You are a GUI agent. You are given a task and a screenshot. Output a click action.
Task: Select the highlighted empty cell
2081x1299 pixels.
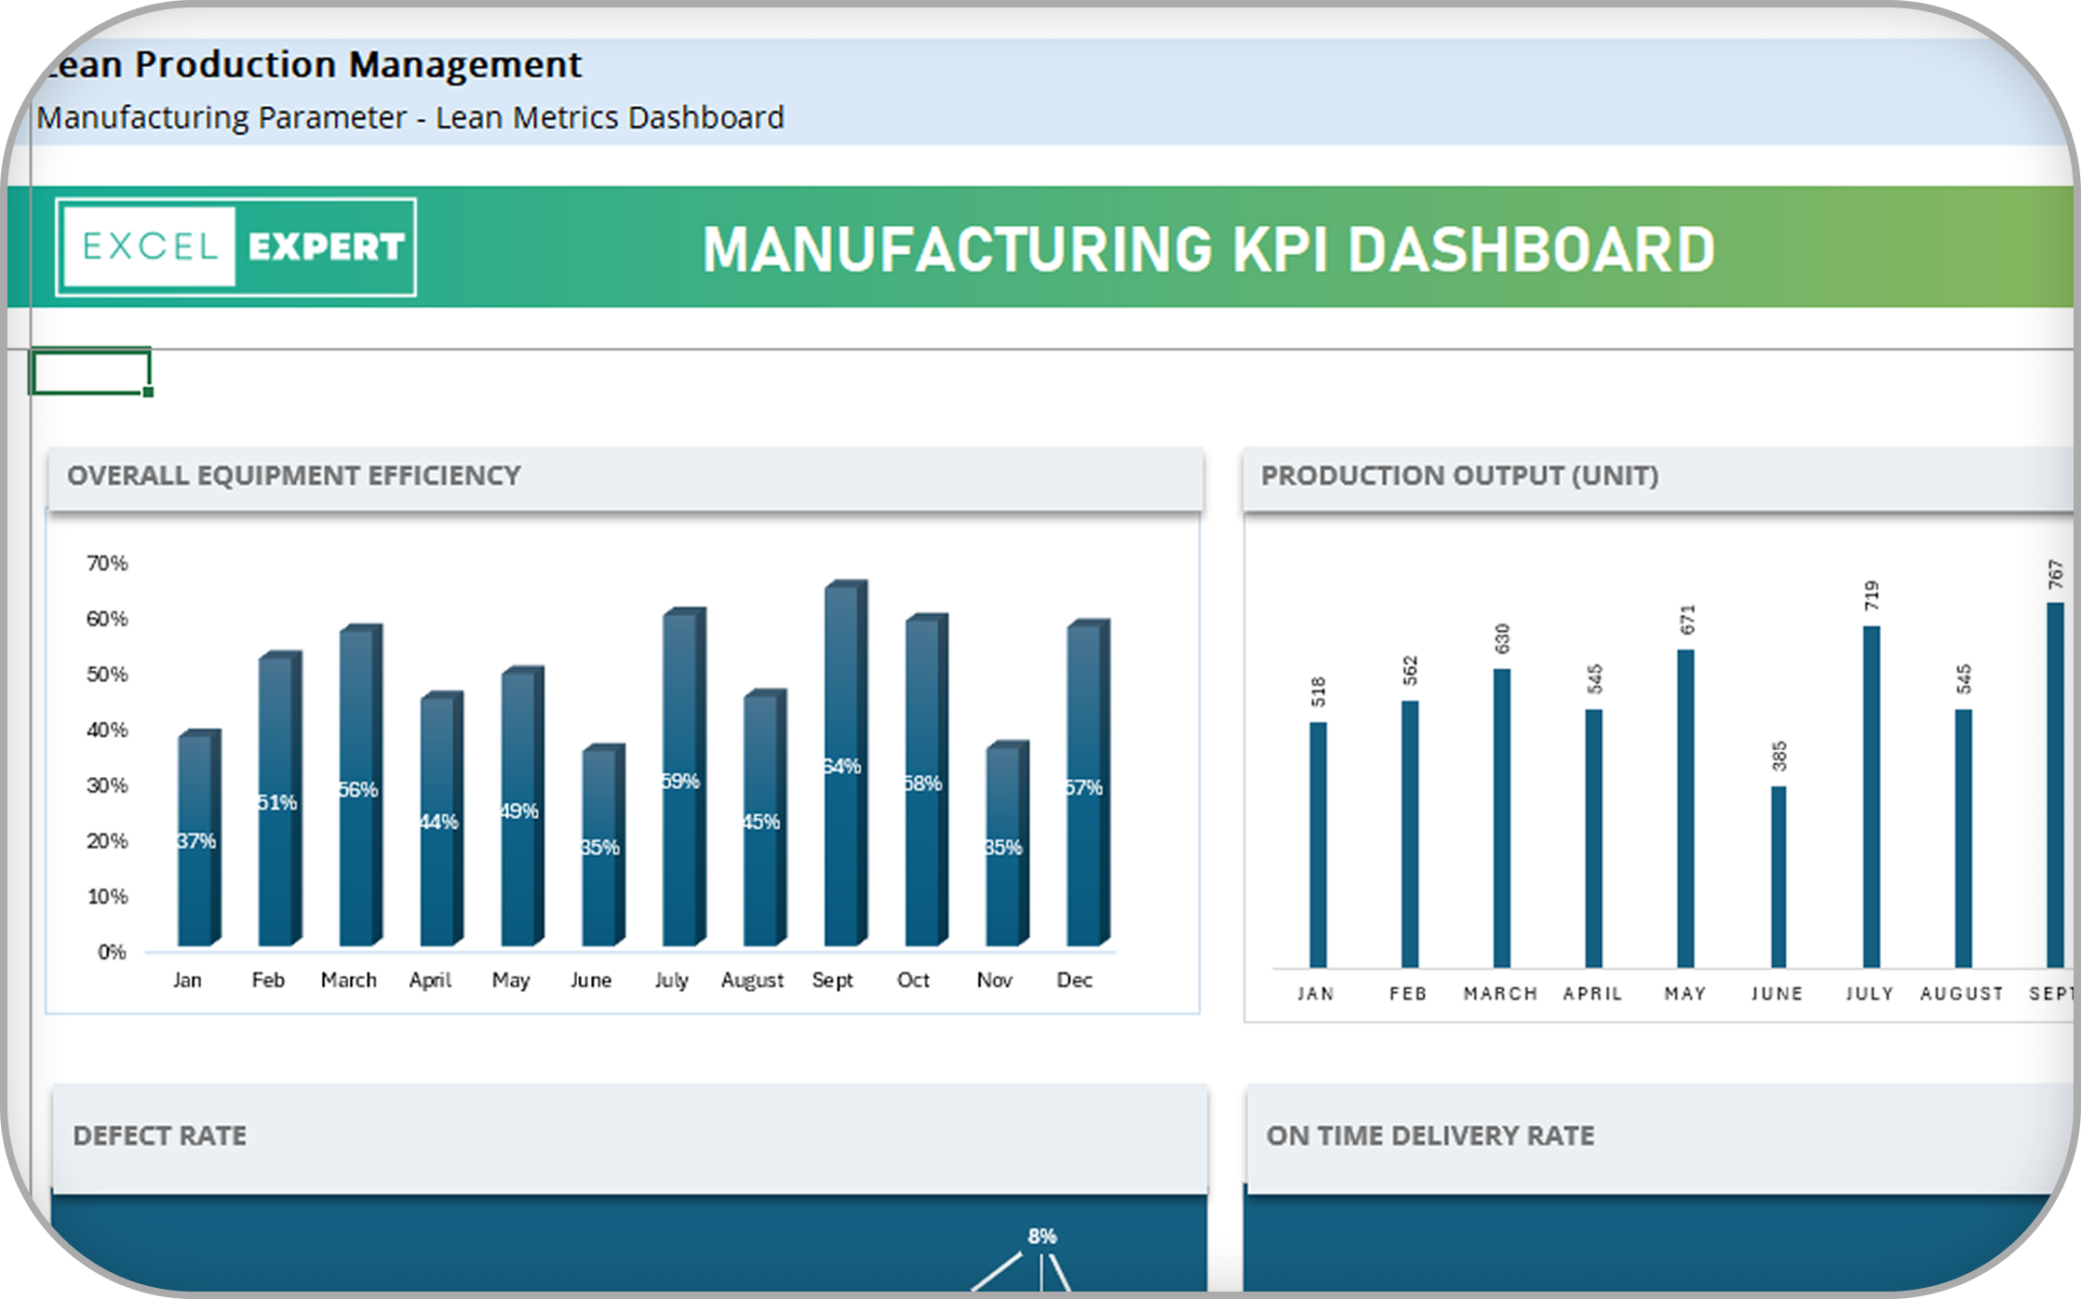[x=90, y=372]
